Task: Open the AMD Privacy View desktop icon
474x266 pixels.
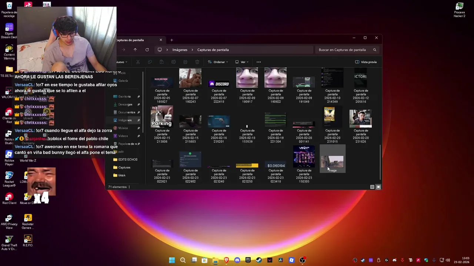Action: point(9,222)
